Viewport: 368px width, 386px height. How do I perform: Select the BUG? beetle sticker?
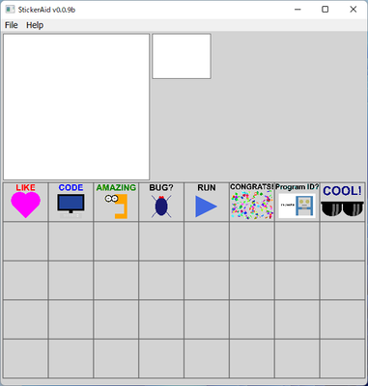[x=161, y=202]
